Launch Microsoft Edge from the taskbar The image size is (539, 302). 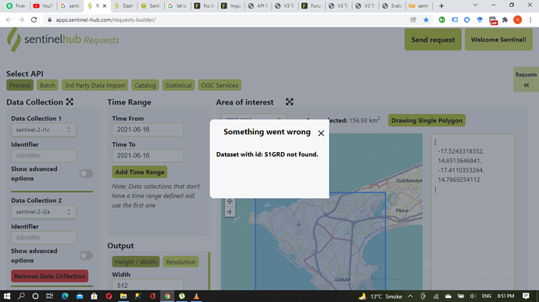click(x=65, y=297)
